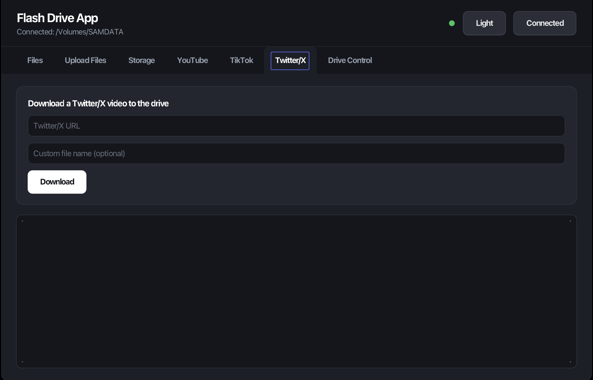593x380 pixels.
Task: Go to the TikTok tab
Action: pos(241,61)
